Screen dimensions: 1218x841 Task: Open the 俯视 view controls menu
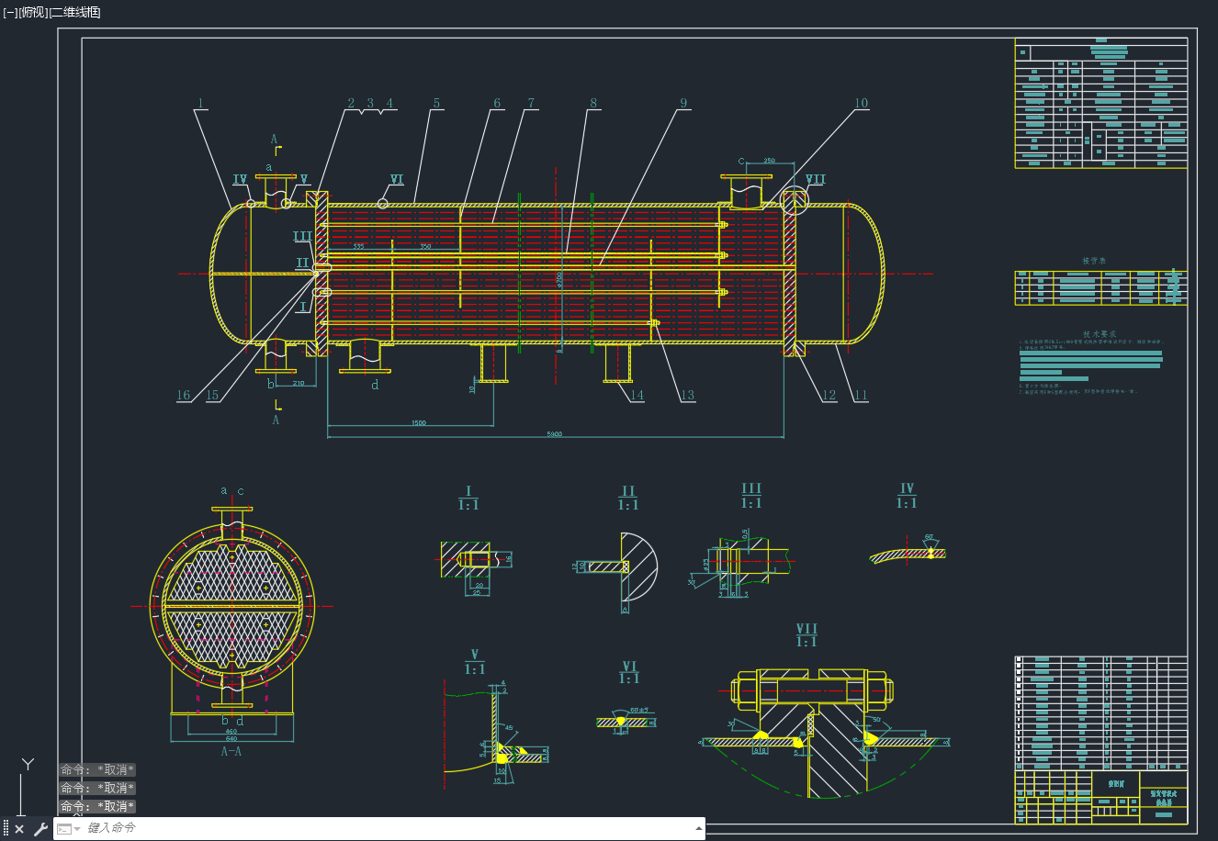32,12
